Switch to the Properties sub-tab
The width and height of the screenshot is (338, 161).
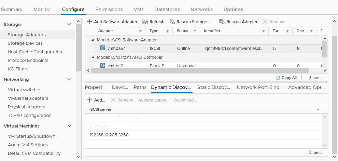point(96,87)
